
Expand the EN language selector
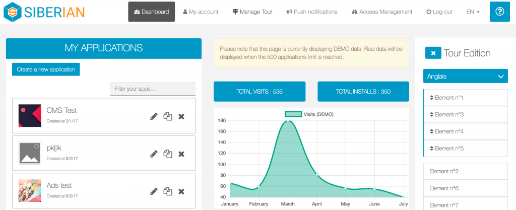click(473, 12)
